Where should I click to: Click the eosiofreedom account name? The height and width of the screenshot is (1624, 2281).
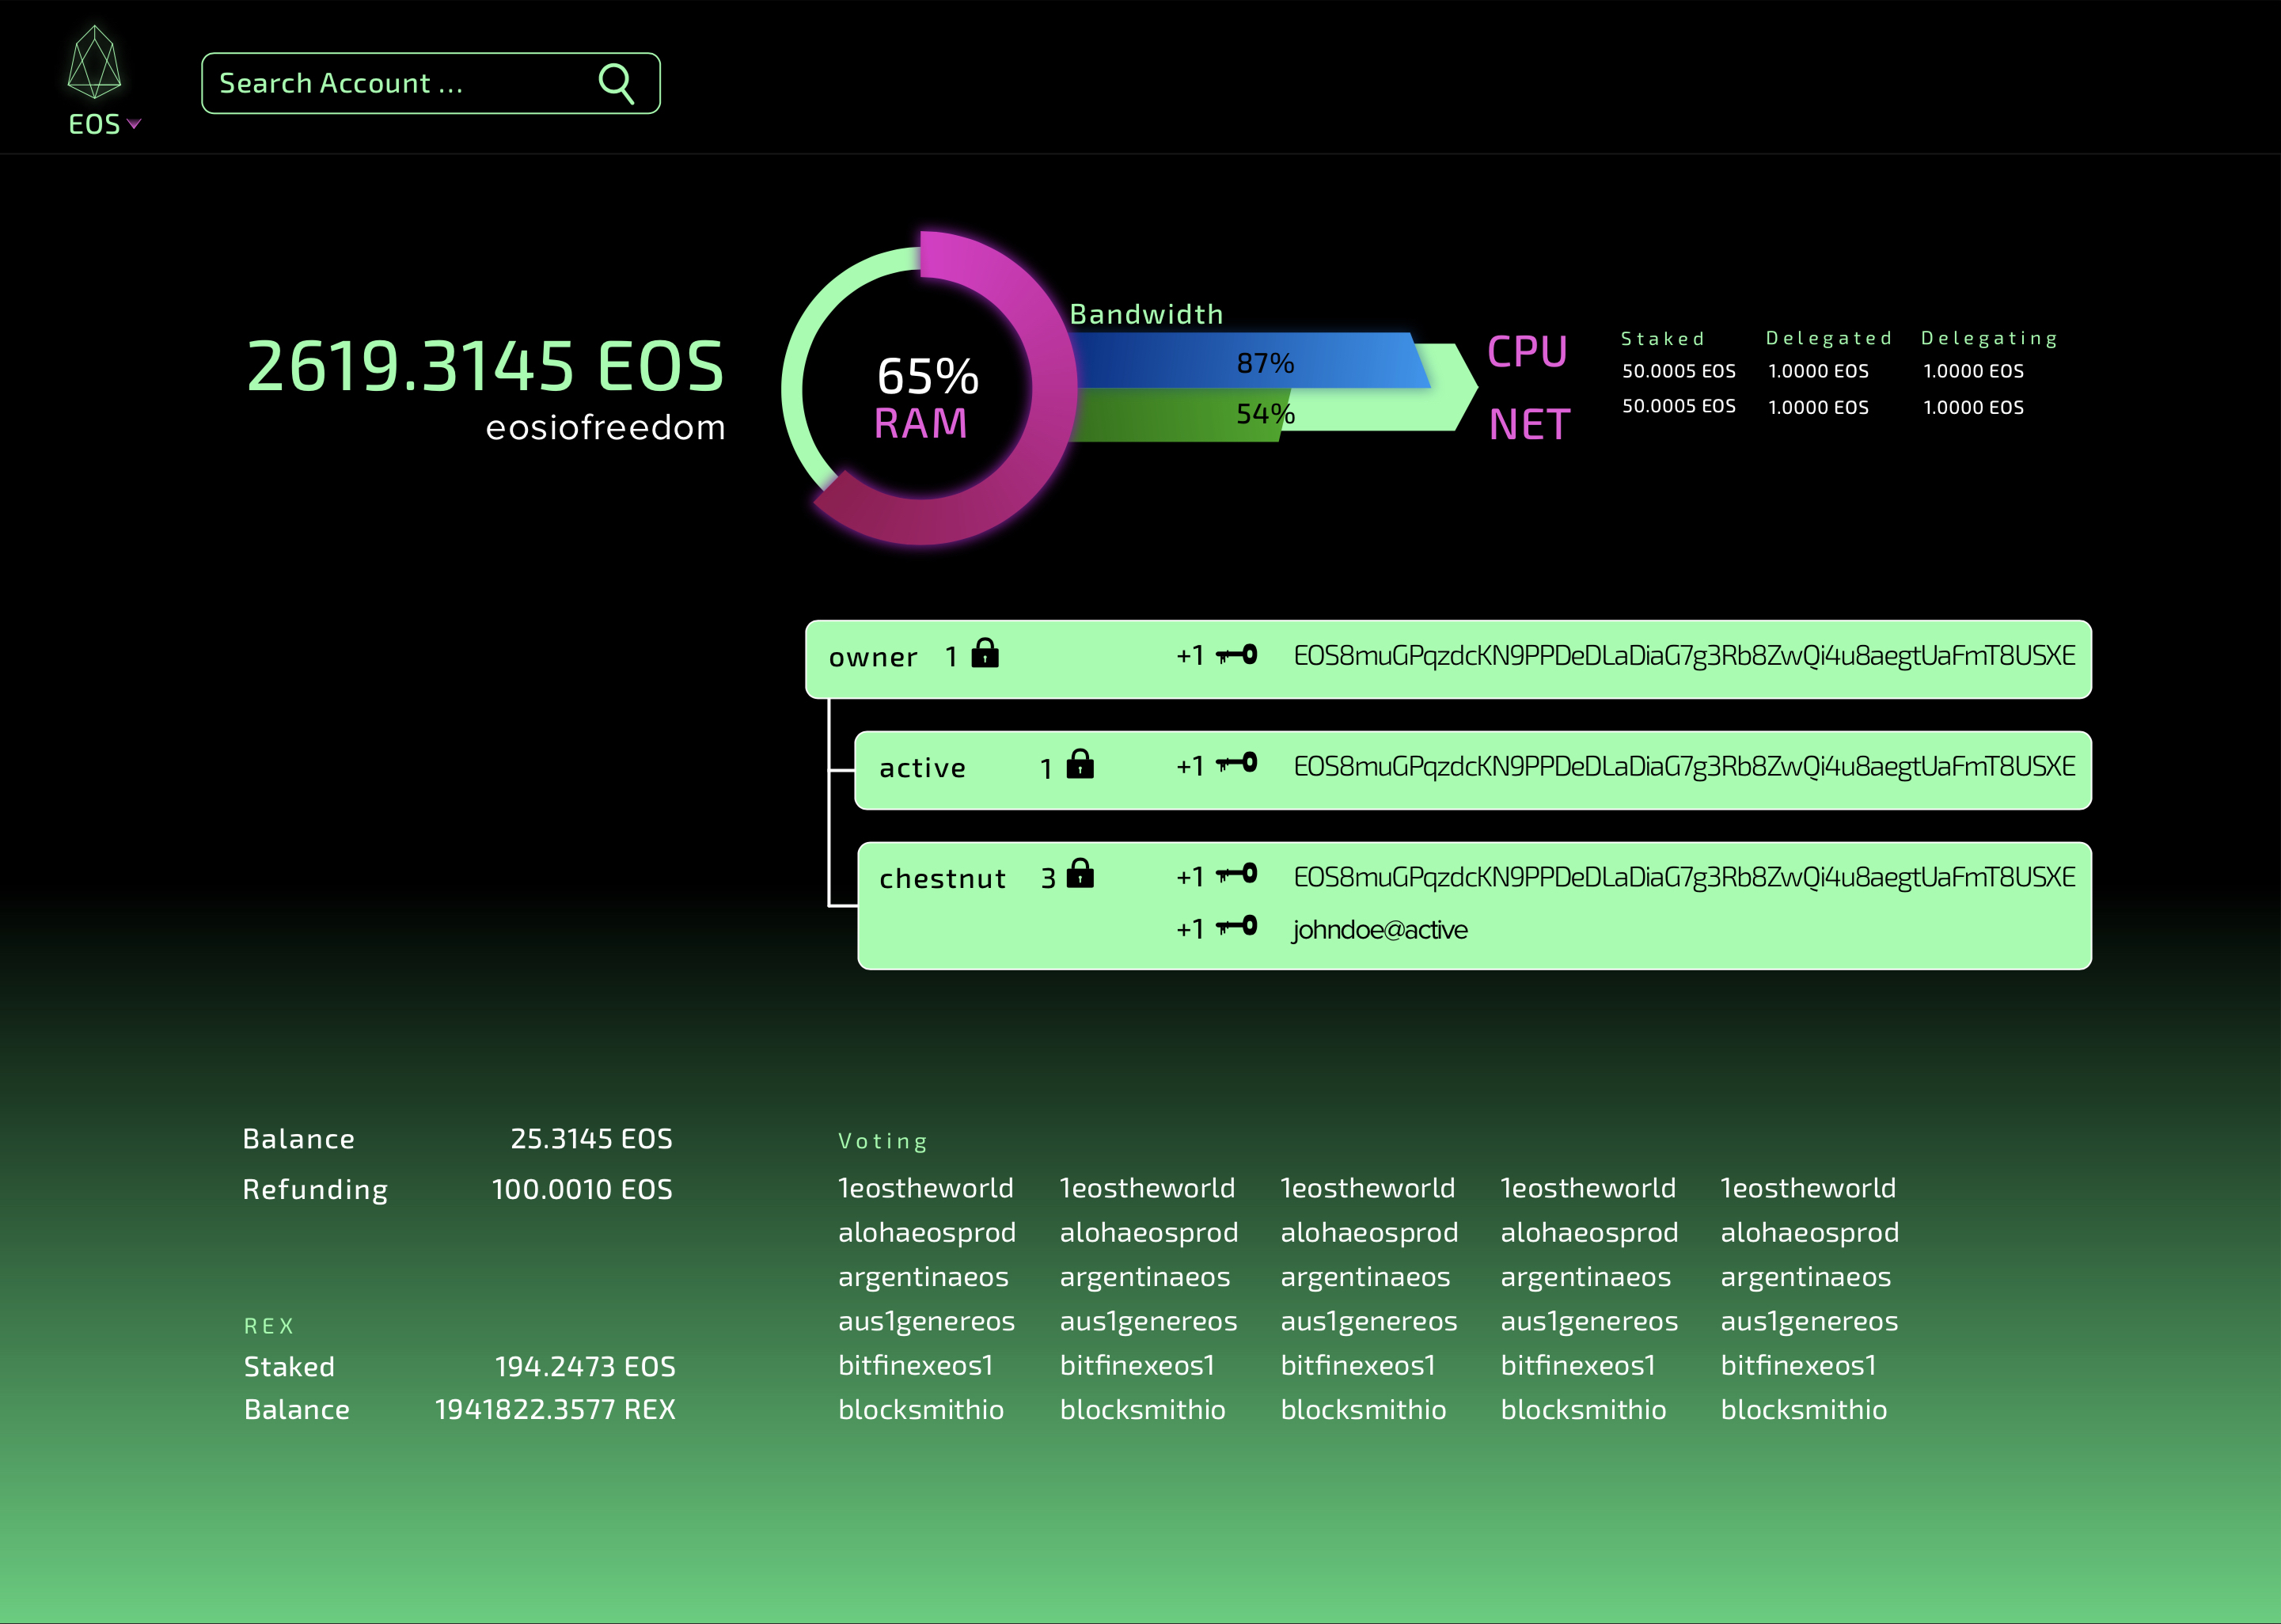605,428
